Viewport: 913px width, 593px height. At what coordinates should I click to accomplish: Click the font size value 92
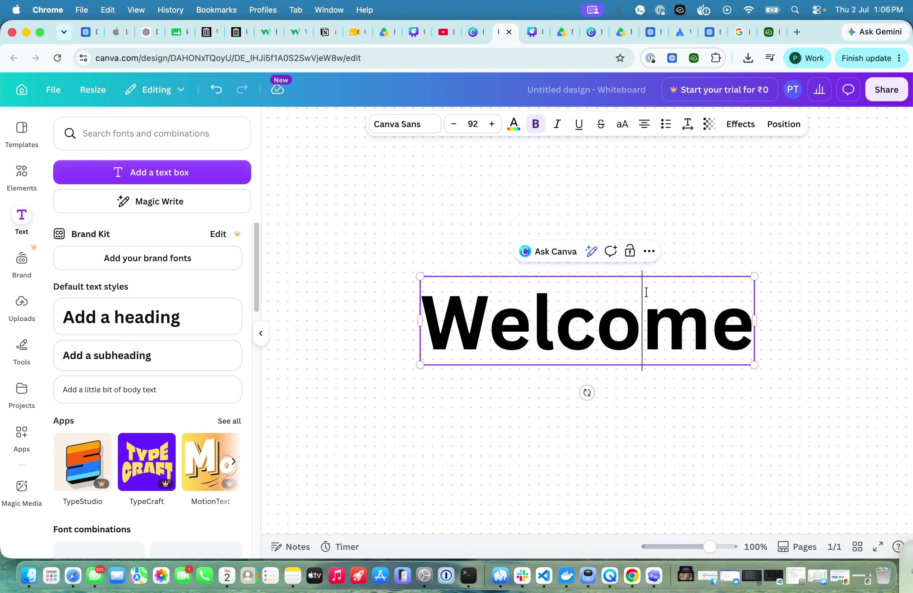(473, 124)
